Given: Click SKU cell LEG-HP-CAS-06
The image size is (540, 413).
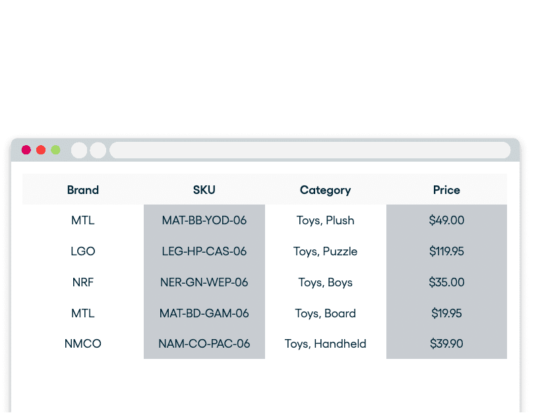Looking at the screenshot, I should coord(204,251).
